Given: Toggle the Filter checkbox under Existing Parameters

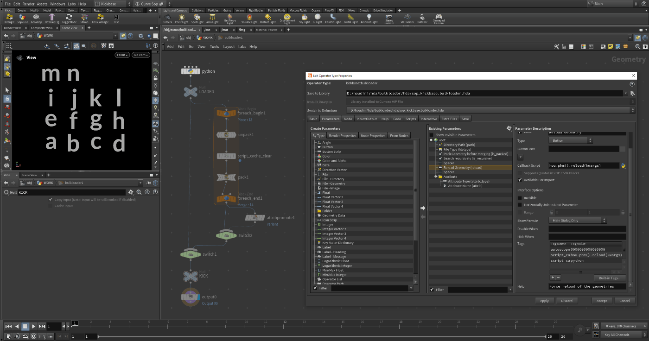Looking at the screenshot, I should tap(432, 290).
